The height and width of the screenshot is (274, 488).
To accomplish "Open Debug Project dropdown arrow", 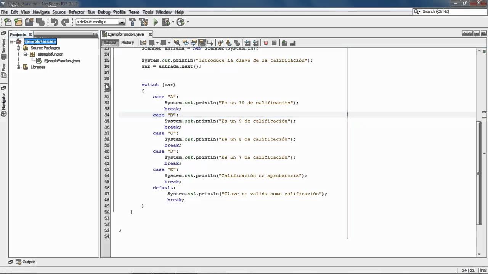I will (x=173, y=22).
